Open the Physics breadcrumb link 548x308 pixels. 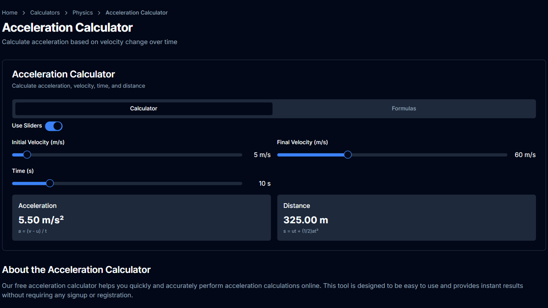[x=83, y=12]
